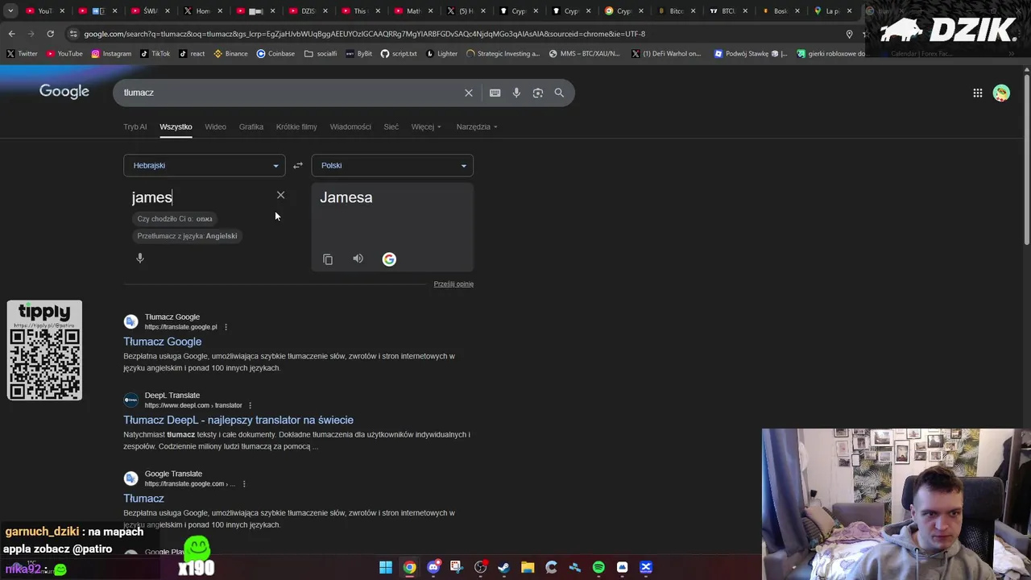
Task: Switch to Tryb AI tab
Action: click(135, 126)
